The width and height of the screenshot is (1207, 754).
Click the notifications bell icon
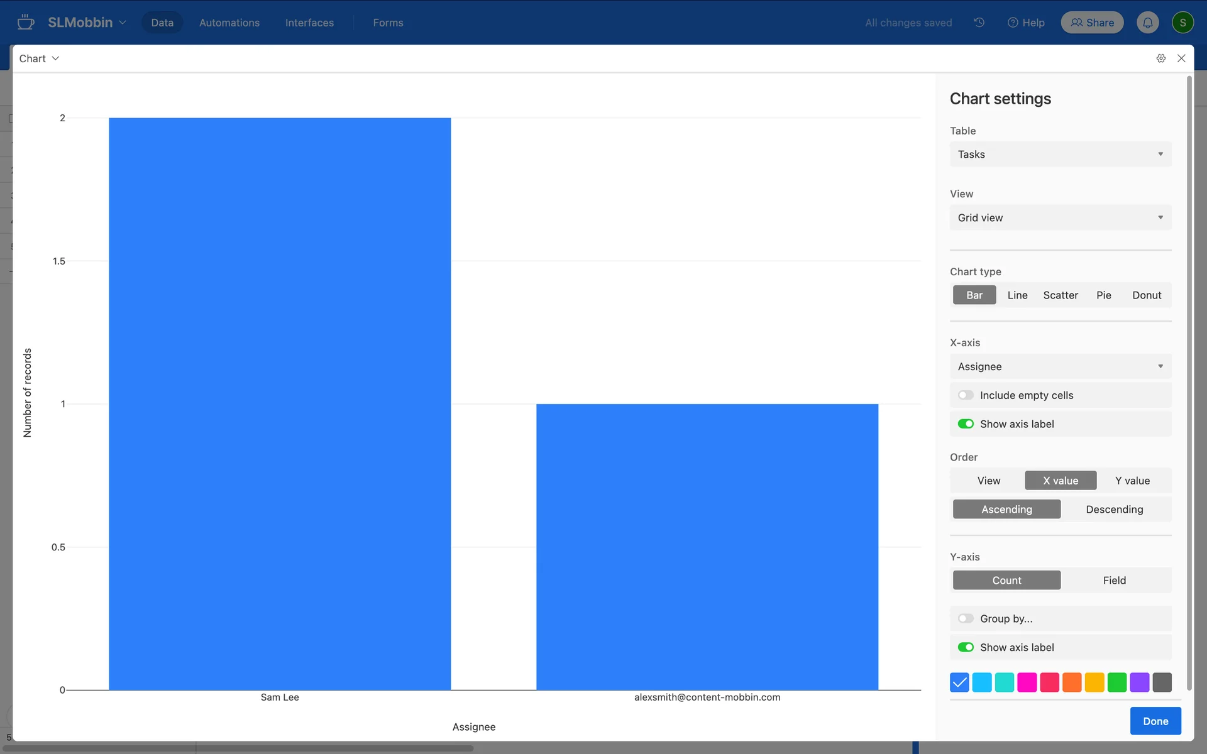pos(1147,23)
